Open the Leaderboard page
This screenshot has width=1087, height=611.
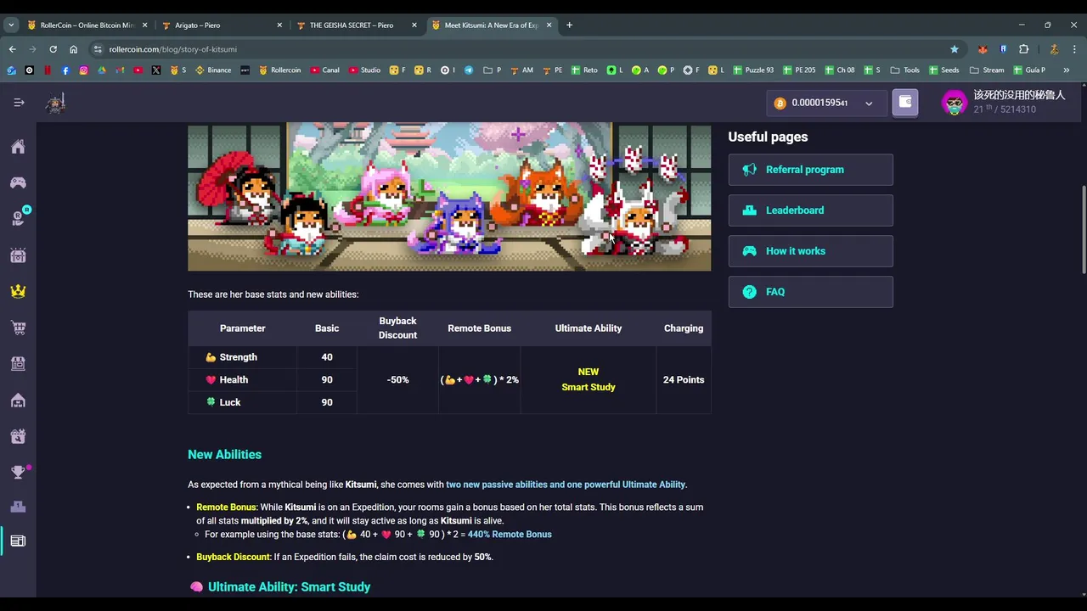click(810, 210)
